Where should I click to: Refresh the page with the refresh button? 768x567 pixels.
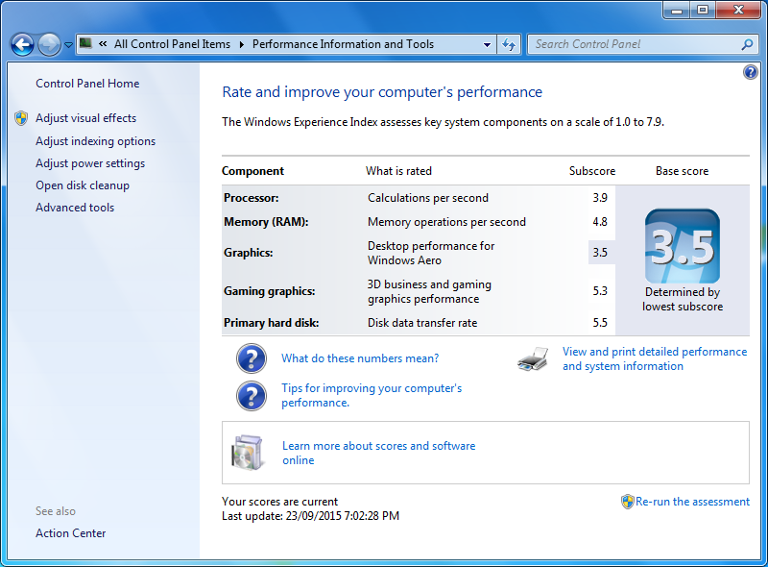click(x=509, y=44)
